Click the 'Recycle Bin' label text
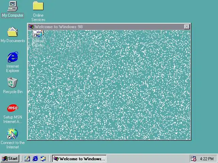The height and width of the screenshot is (163, 218). coord(13,92)
